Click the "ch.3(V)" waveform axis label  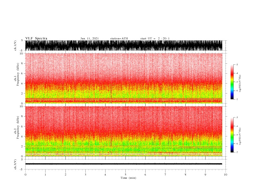(15, 164)
